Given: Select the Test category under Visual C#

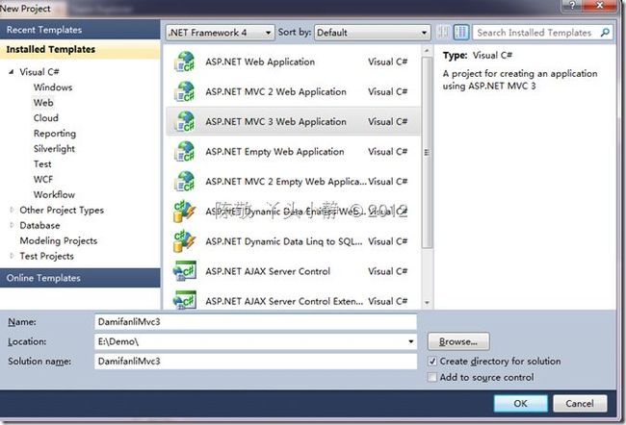Looking at the screenshot, I should (x=42, y=163).
